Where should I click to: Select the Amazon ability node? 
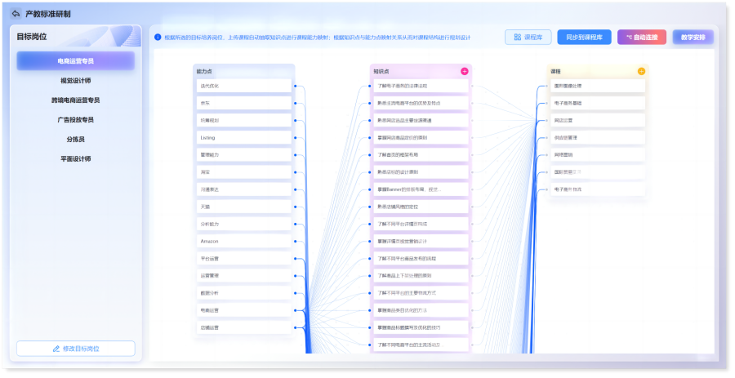(243, 242)
